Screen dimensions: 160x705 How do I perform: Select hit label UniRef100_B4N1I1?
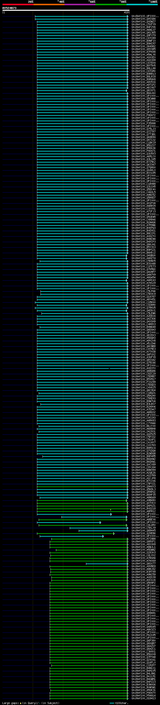(143, 668)
